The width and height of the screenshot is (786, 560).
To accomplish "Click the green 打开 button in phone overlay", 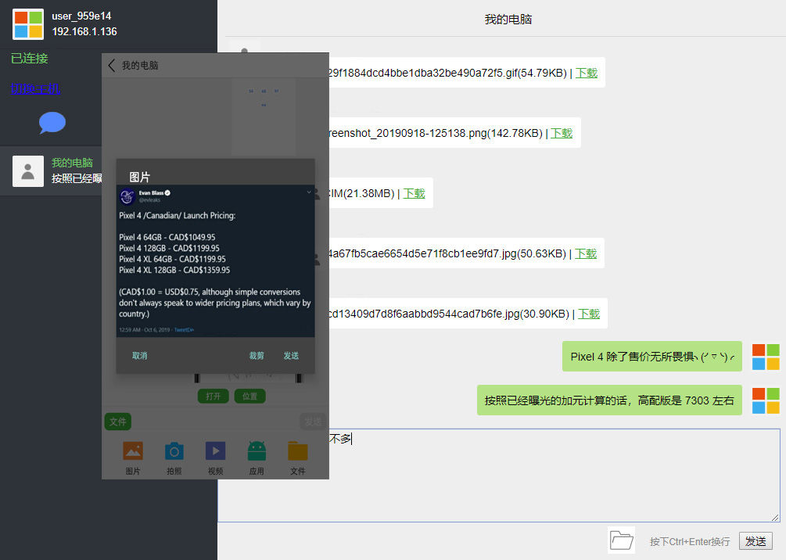I will coord(213,396).
